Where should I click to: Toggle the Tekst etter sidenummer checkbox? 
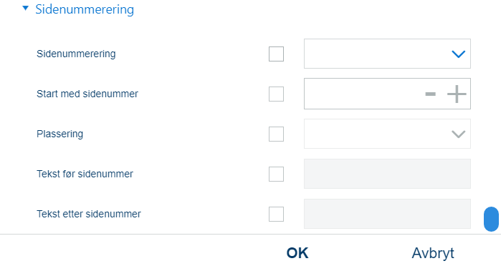(276, 214)
